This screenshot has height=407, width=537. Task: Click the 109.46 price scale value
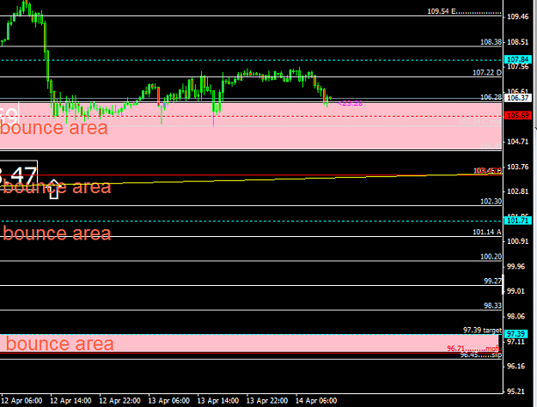[x=518, y=17]
